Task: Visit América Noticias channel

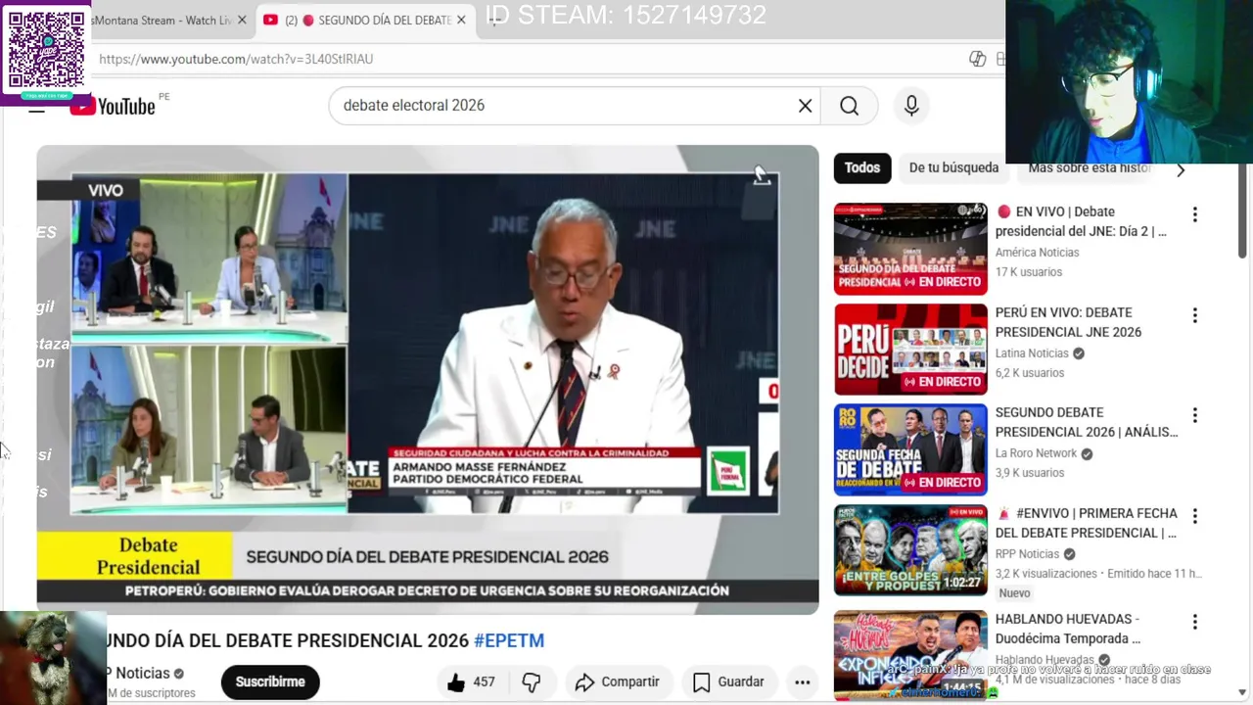Action: (1038, 253)
